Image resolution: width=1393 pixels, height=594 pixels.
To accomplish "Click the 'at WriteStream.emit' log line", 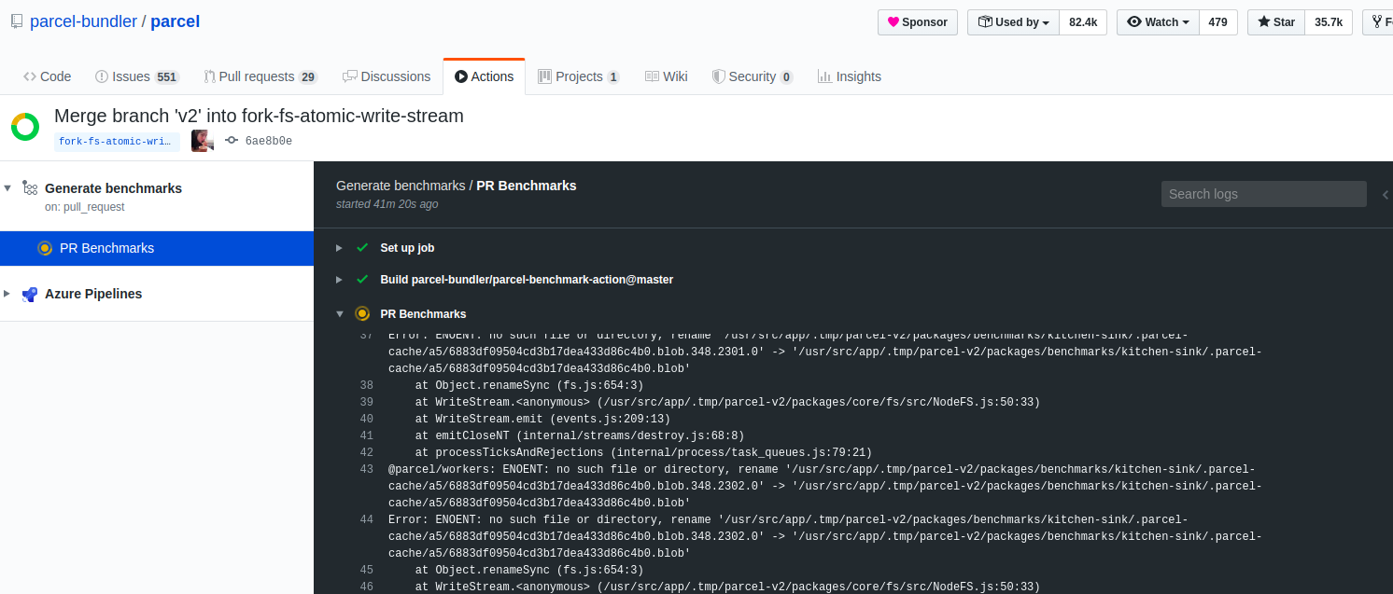I will point(543,420).
